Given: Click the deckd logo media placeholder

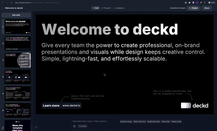Looking at the screenshot, I should pos(194,106).
